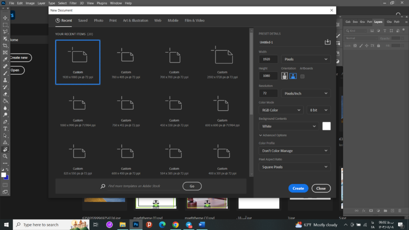Viewport: 409px width, 230px height.
Task: Select the Rectangular Marquee tool
Action: coord(5,25)
